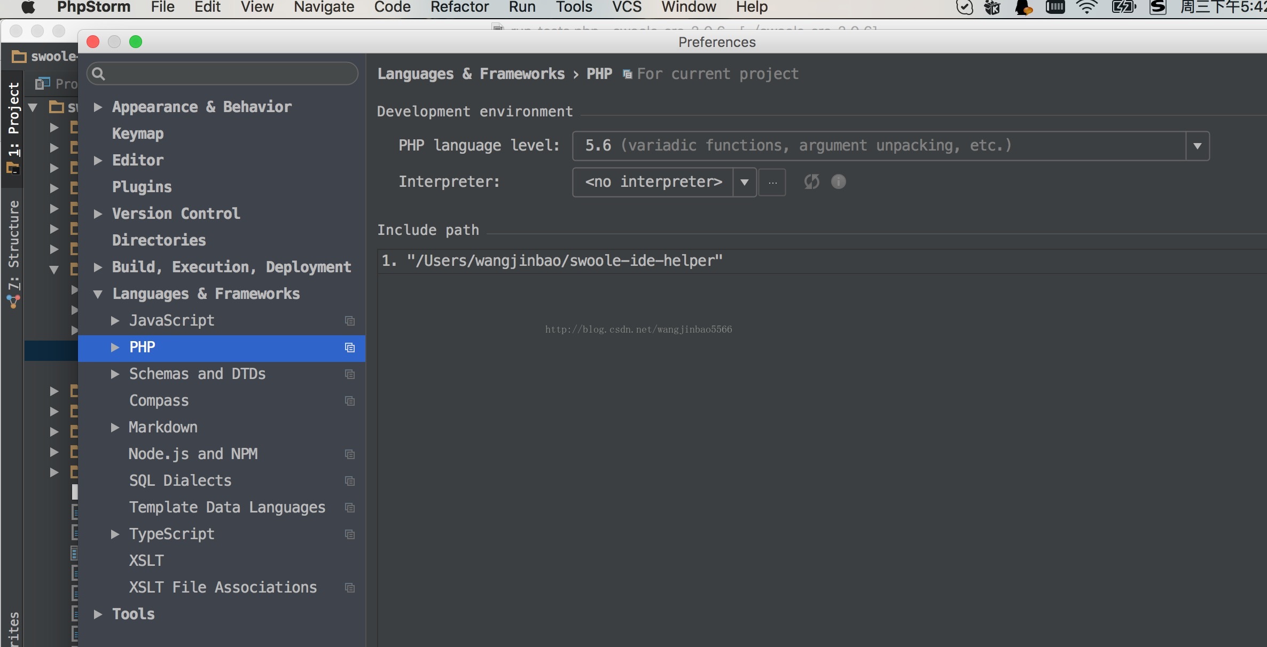Click the project-level icon beside Template Data Languages
The height and width of the screenshot is (647, 1267).
[x=350, y=508]
